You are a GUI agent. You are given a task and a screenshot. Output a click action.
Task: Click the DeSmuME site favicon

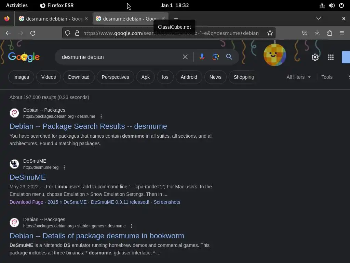(14, 164)
